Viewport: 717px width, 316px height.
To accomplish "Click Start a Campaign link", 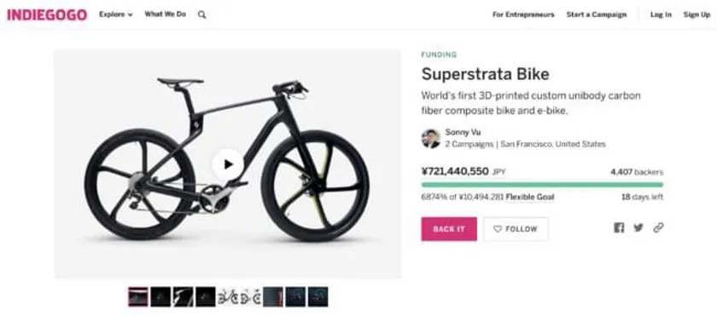I will tap(597, 14).
